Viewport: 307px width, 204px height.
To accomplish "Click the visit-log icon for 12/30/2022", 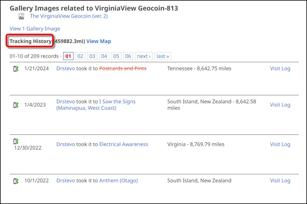I will tap(16, 141).
